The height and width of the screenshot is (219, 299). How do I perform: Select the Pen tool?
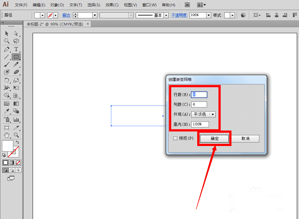7,49
